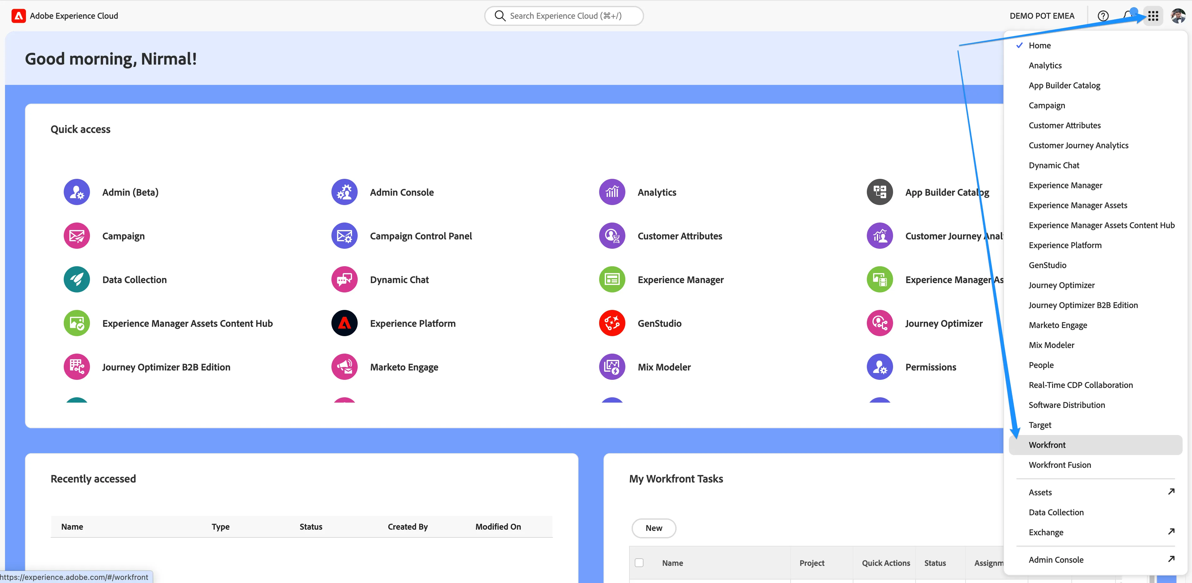Click the DEMO POT EMEA organization switcher
The width and height of the screenshot is (1192, 583).
[1042, 16]
